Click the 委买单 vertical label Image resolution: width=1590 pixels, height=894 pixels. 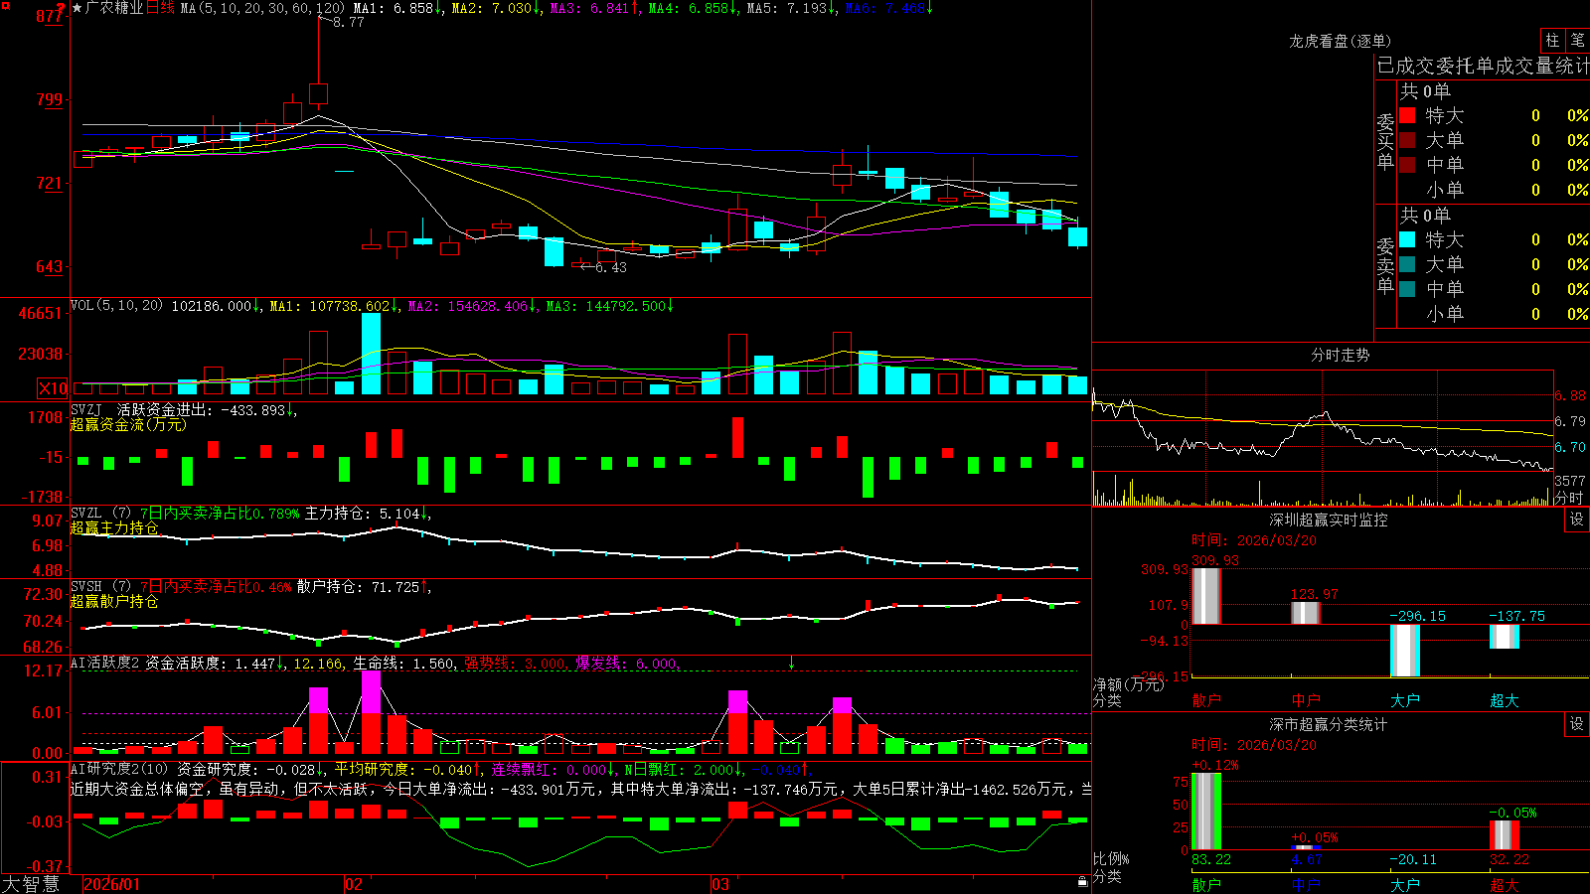point(1385,141)
